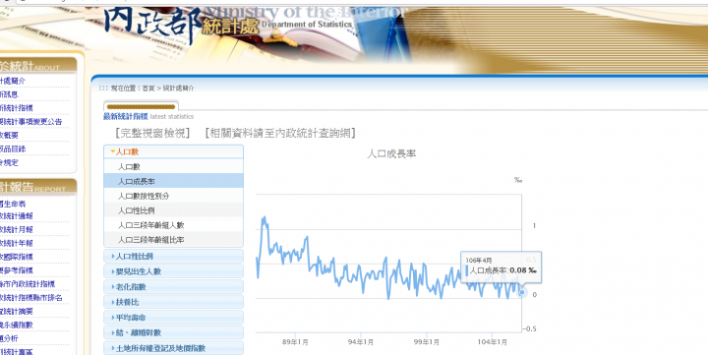Click the ‰ unit label above the chart
Image resolution: width=708 pixels, height=355 pixels.
click(518, 180)
